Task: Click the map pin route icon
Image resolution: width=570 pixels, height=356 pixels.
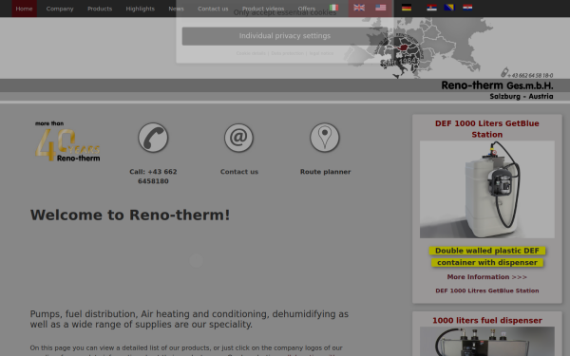Action: [325, 138]
